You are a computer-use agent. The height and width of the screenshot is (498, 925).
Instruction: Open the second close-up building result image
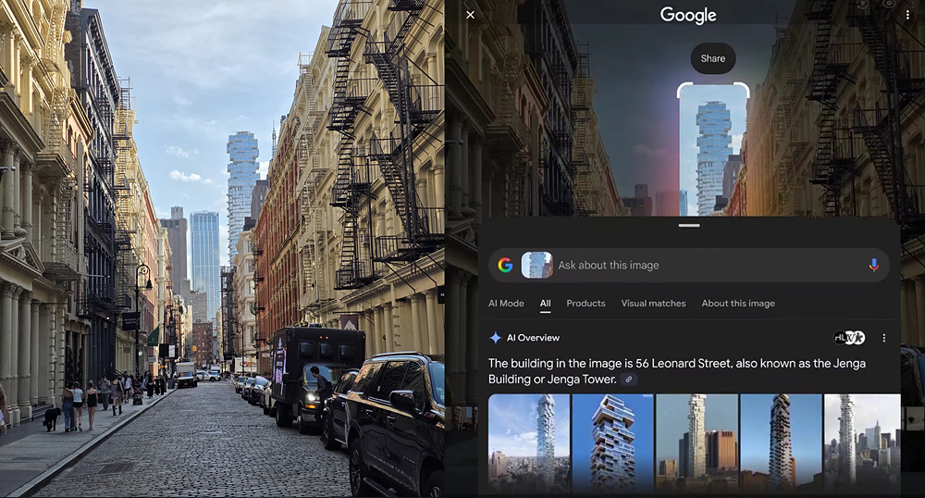coord(612,442)
